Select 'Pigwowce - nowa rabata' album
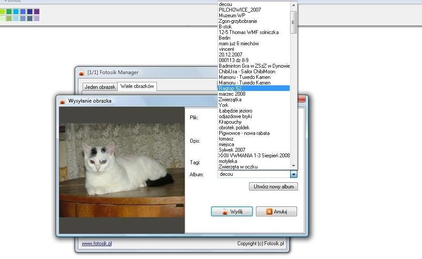Viewport: 422px width, 259px height. [x=253, y=133]
